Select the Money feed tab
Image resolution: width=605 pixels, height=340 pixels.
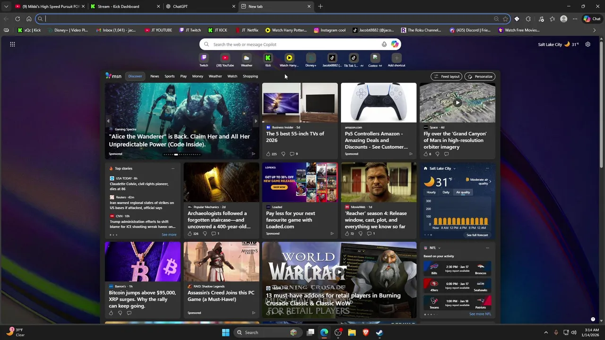pos(198,76)
